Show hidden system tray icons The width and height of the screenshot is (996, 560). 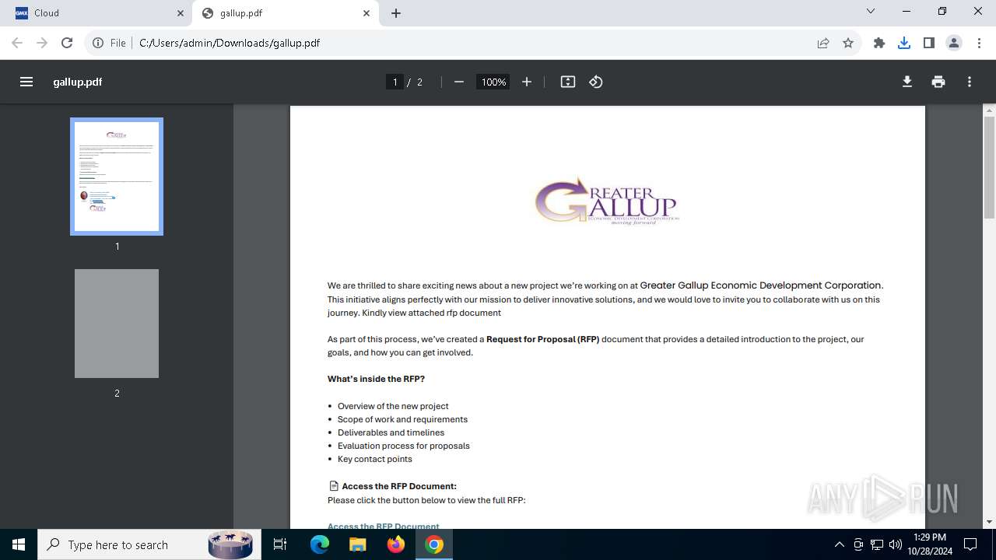pos(839,544)
